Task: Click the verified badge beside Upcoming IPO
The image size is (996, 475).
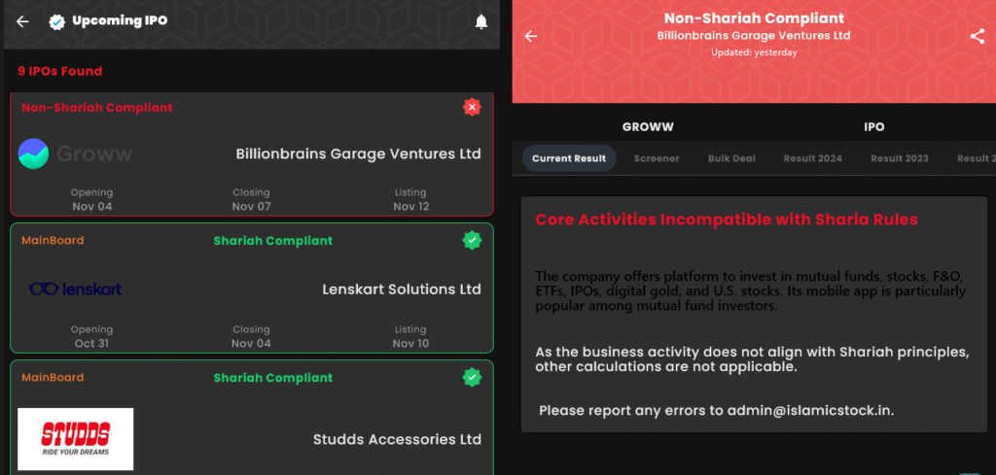Action: coord(56,21)
